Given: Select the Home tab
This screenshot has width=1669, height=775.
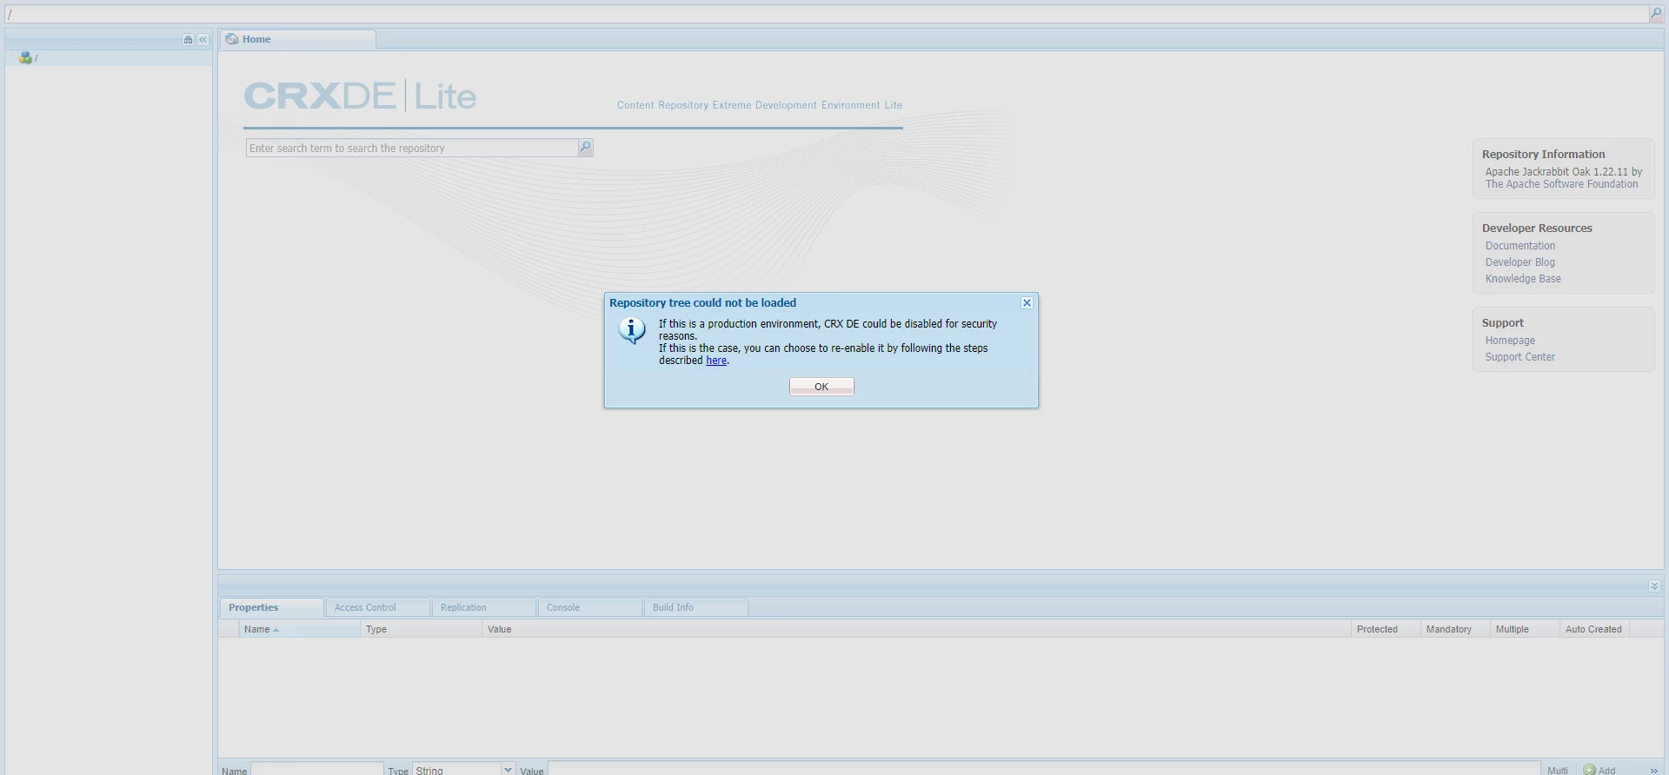Looking at the screenshot, I should pyautogui.click(x=298, y=40).
